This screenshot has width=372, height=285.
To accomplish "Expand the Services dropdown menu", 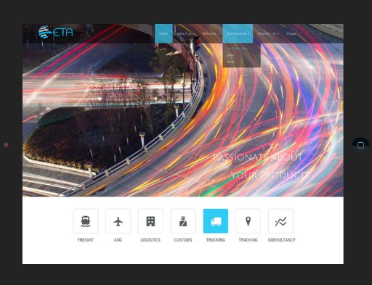I will (210, 33).
